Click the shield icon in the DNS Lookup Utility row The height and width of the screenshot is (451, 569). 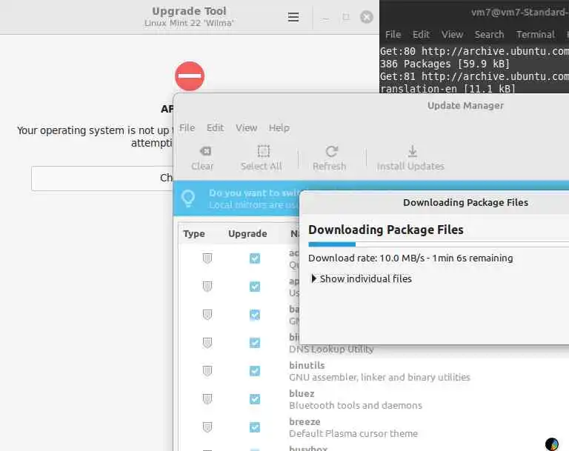(207, 343)
